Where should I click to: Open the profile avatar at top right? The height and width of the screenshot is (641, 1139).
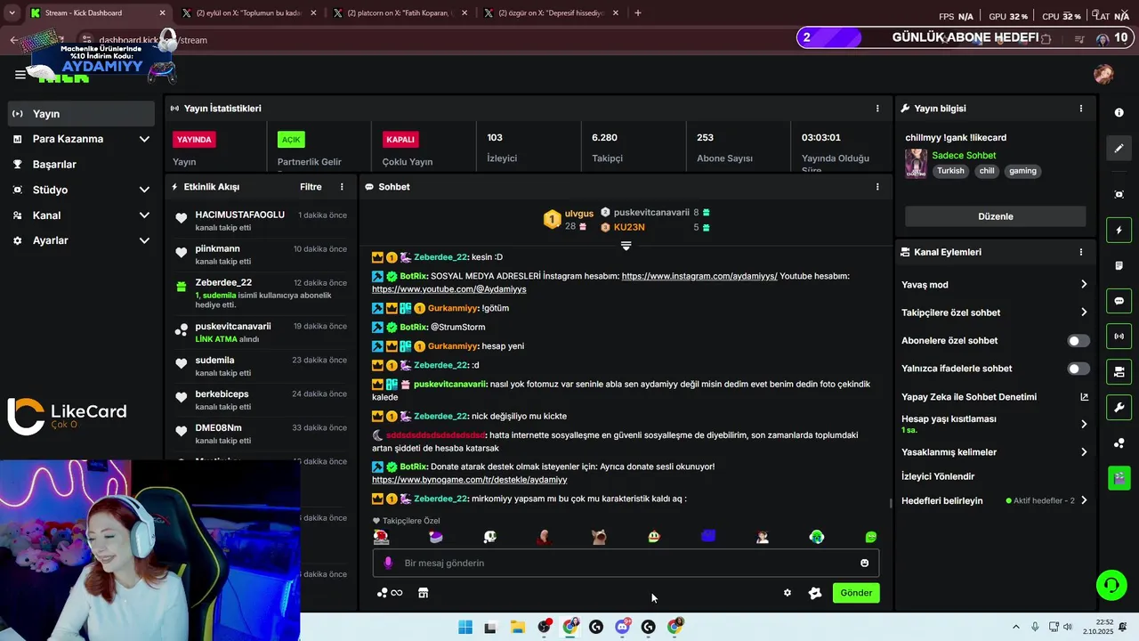(1103, 74)
